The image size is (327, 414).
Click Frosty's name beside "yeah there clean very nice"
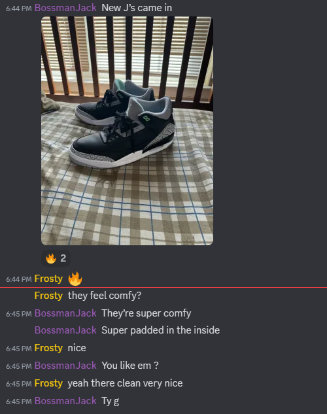pyautogui.click(x=48, y=383)
